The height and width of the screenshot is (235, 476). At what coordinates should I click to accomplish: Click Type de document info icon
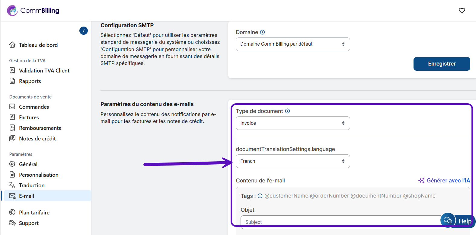coord(288,111)
